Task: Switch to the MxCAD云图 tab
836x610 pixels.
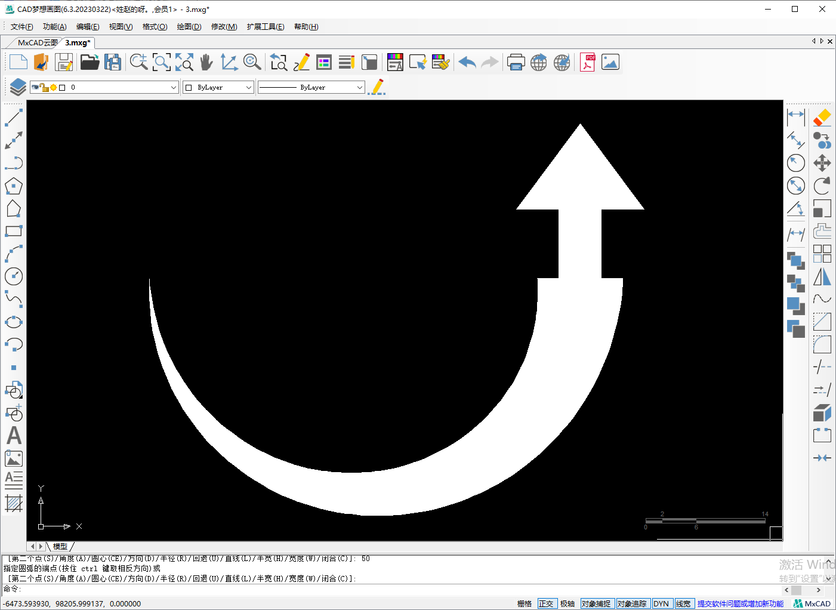Action: tap(37, 43)
